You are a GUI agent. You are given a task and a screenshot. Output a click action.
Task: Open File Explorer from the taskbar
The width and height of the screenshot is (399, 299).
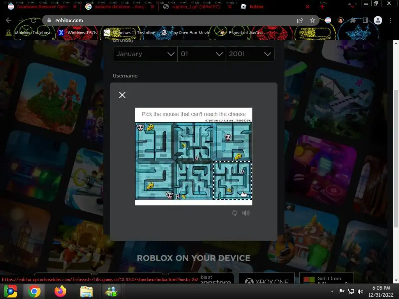pyautogui.click(x=87, y=292)
